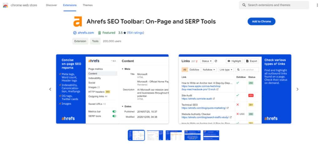Select the fifth screenshot thumbnail

[x=211, y=135]
